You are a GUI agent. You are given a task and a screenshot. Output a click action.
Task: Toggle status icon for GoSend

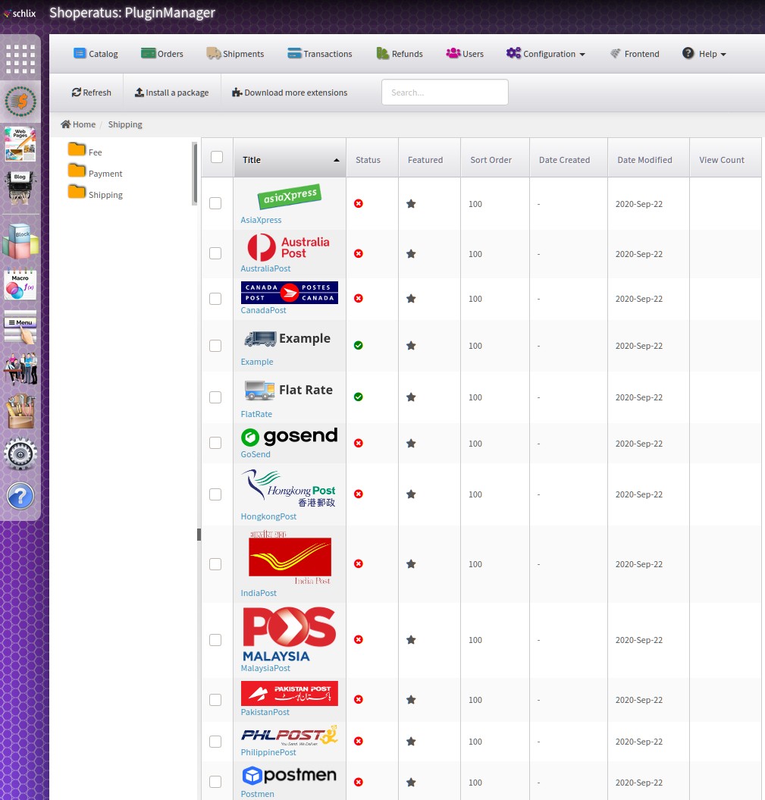click(359, 444)
